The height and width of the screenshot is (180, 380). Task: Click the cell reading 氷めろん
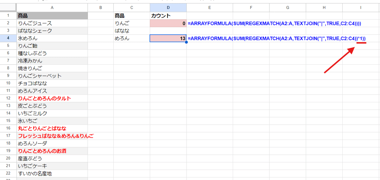(x=52, y=39)
